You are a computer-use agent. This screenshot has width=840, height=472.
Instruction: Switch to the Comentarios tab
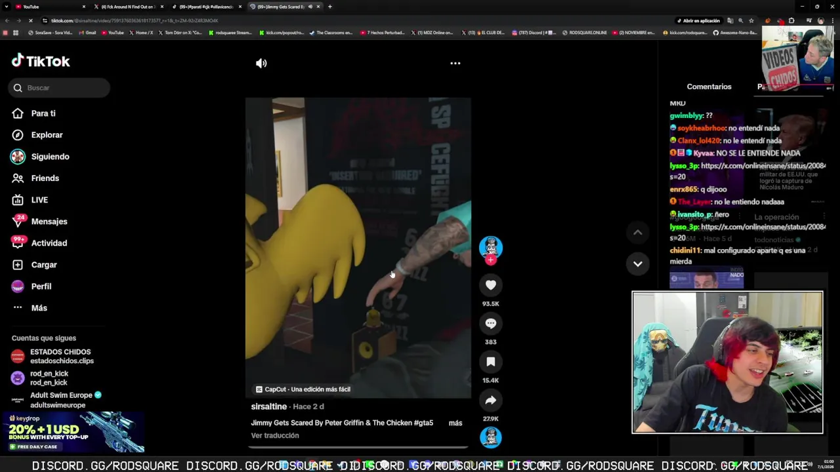click(x=709, y=87)
